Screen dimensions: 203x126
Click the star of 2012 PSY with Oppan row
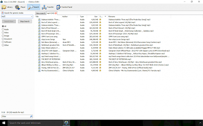click(x=100, y=51)
